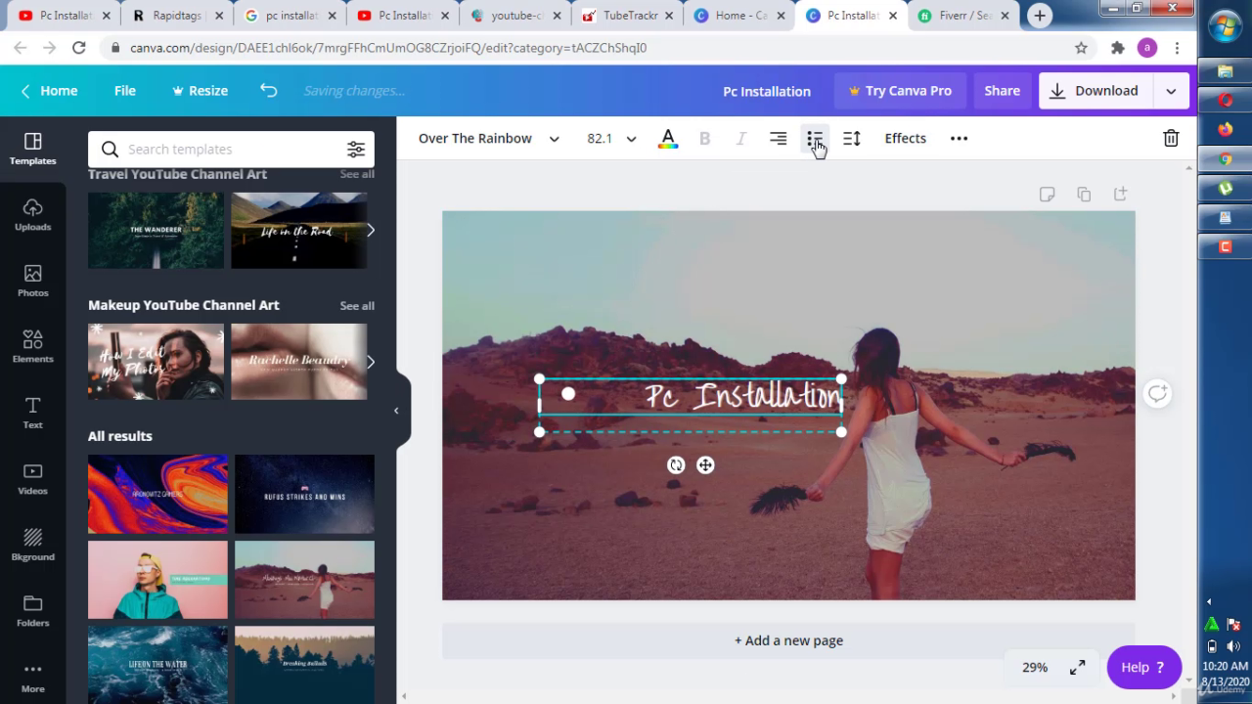
Task: Reload the current page
Action: point(79,48)
